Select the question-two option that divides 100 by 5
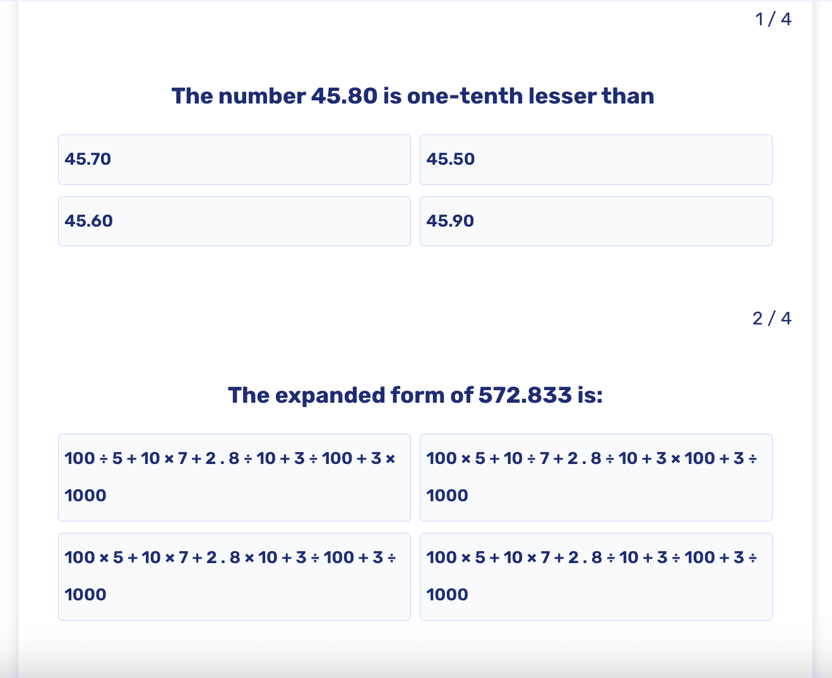The image size is (832, 678). [234, 477]
